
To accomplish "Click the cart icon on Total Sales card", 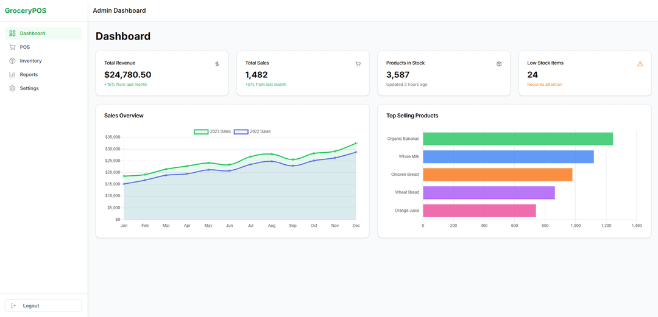I will click(x=358, y=64).
